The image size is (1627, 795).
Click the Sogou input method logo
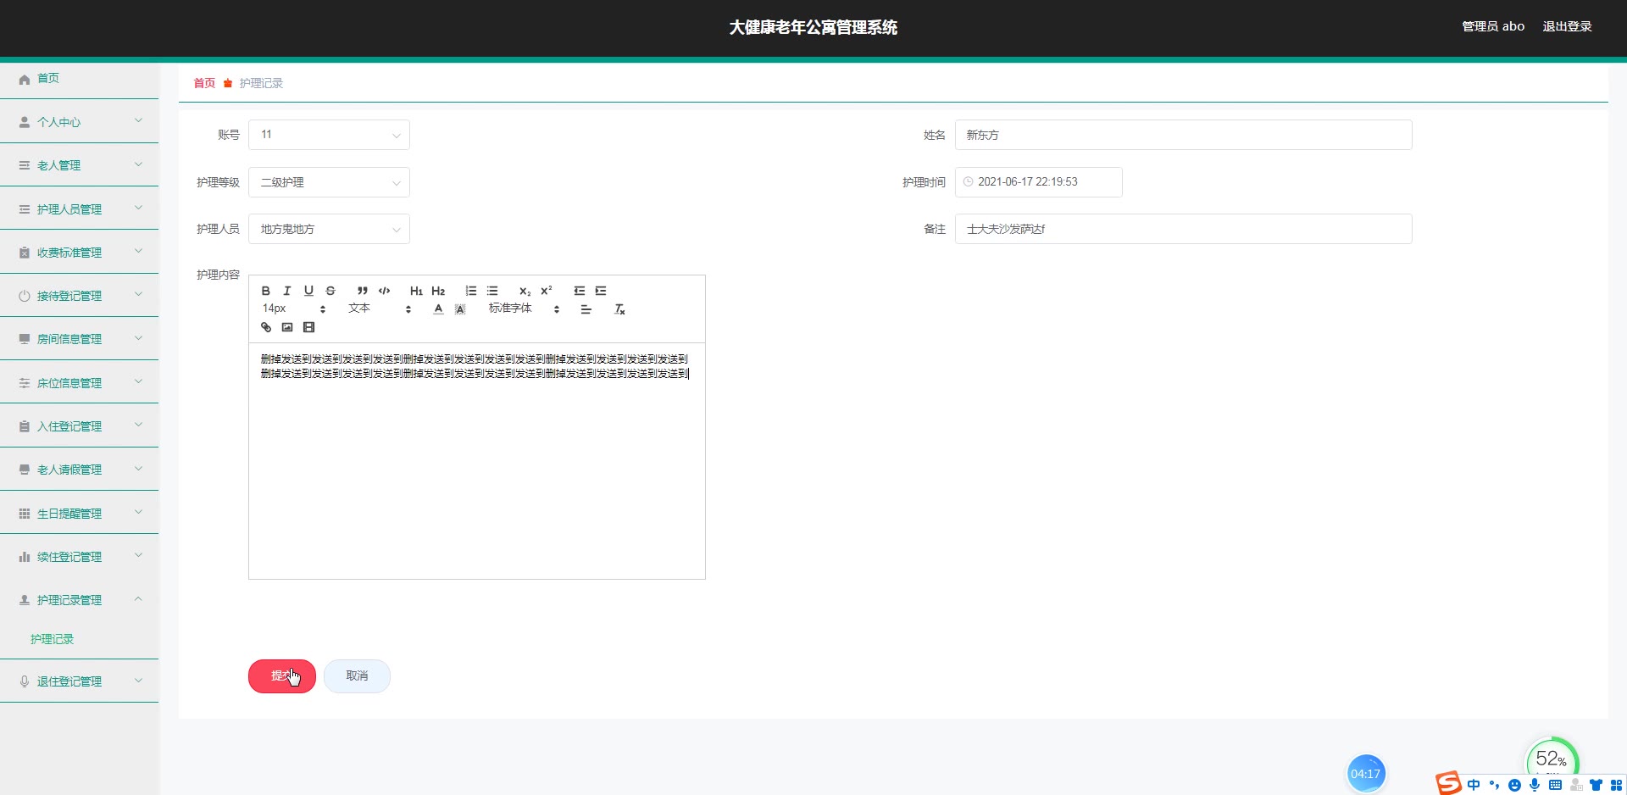click(1448, 783)
